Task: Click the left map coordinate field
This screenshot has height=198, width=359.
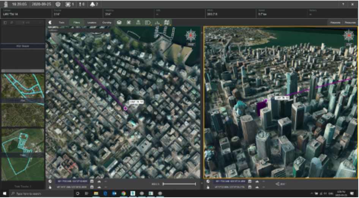Action: 73,181
